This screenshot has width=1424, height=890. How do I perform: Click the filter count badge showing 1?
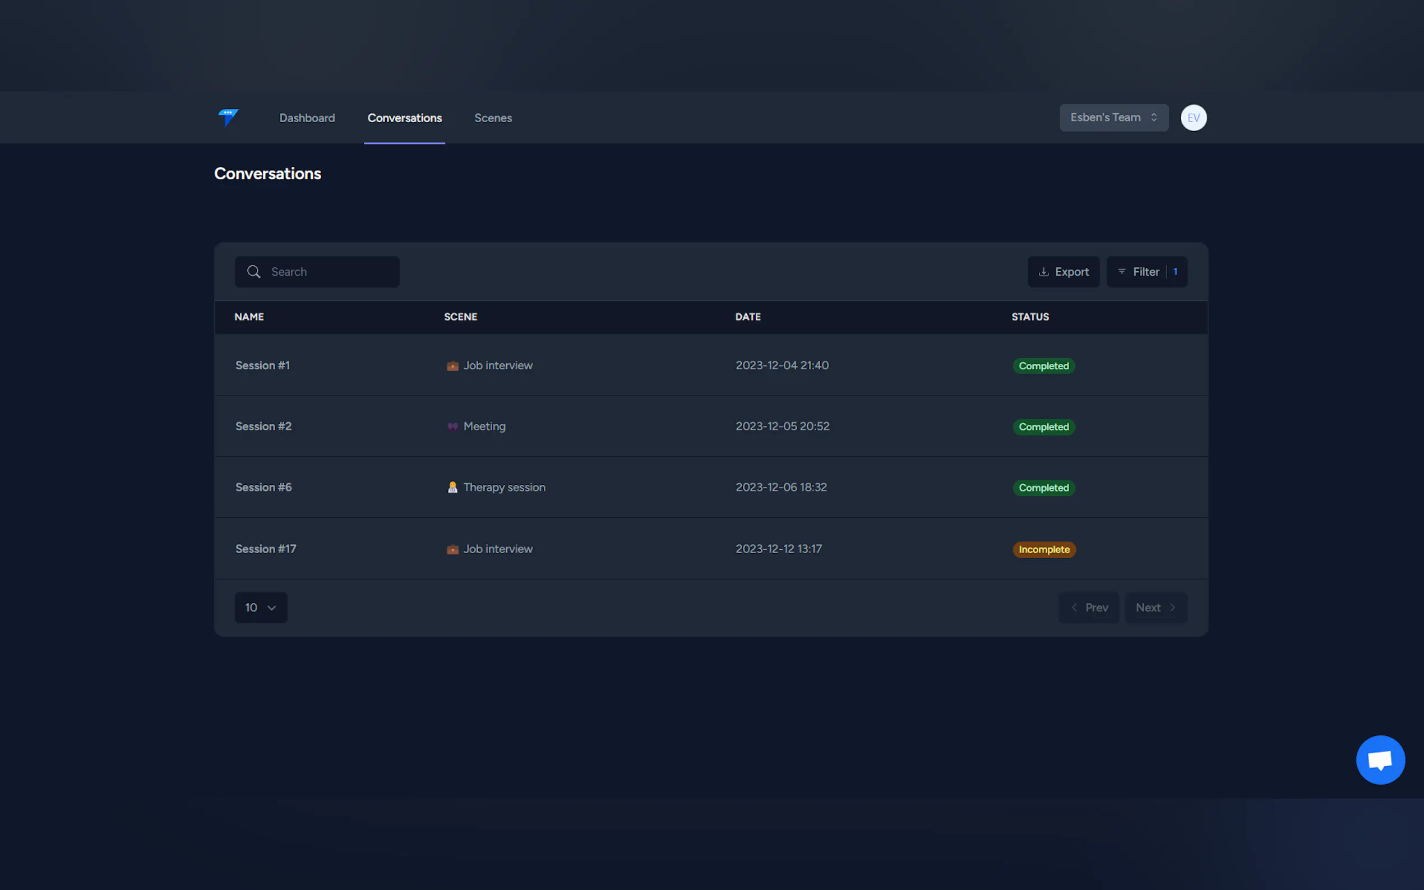[1175, 271]
